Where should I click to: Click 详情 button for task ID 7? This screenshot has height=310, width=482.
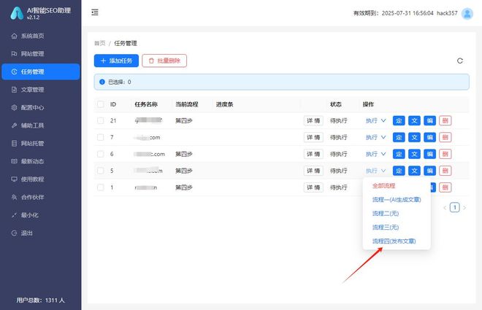pyautogui.click(x=313, y=137)
